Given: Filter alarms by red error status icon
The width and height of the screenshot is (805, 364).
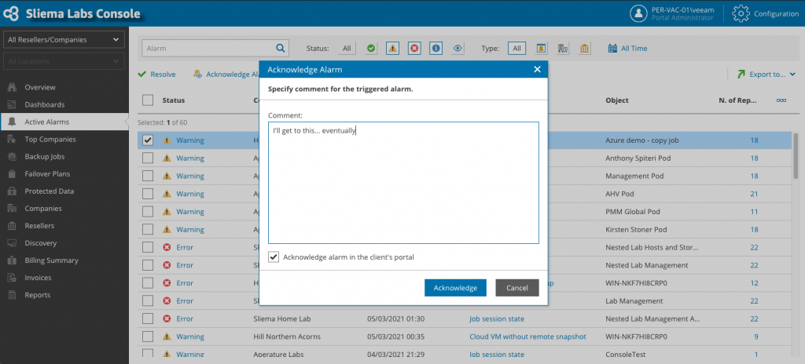Looking at the screenshot, I should [414, 48].
